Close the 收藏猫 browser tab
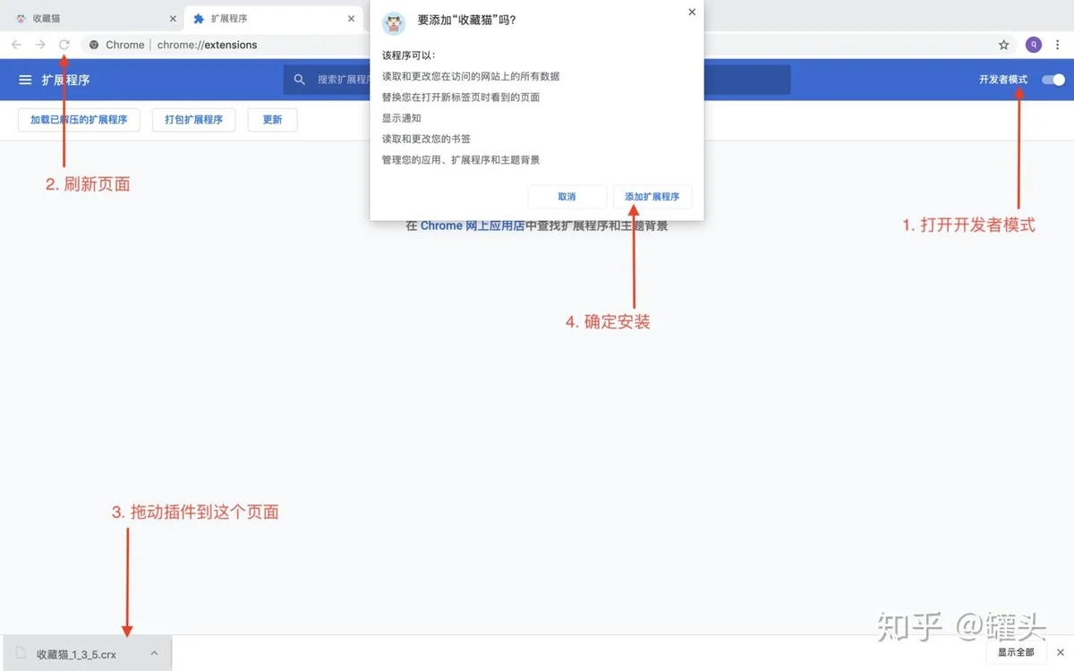Screen dimensions: 1074x671 (173, 18)
